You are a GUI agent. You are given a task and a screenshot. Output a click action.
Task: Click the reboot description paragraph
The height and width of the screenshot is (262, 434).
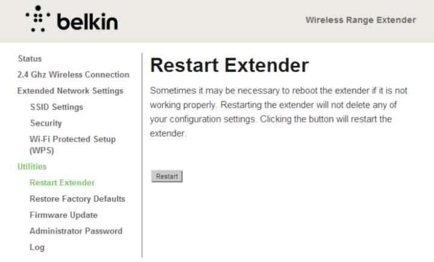pyautogui.click(x=278, y=112)
